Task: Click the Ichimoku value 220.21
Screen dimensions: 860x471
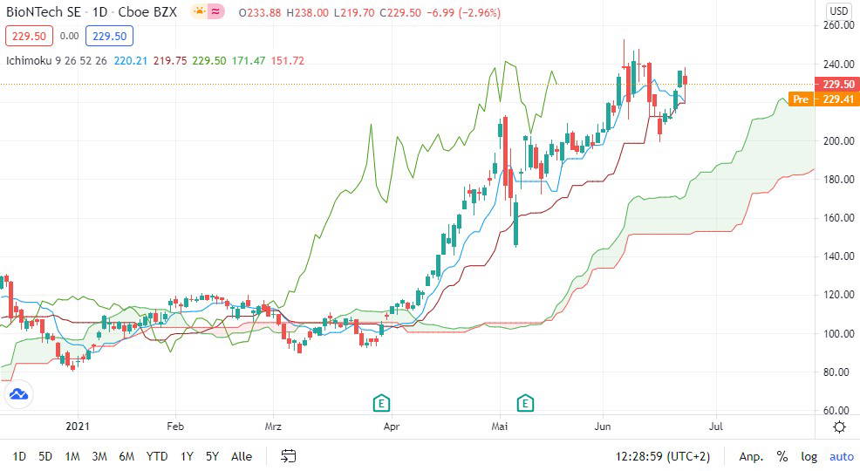Action: [131, 60]
